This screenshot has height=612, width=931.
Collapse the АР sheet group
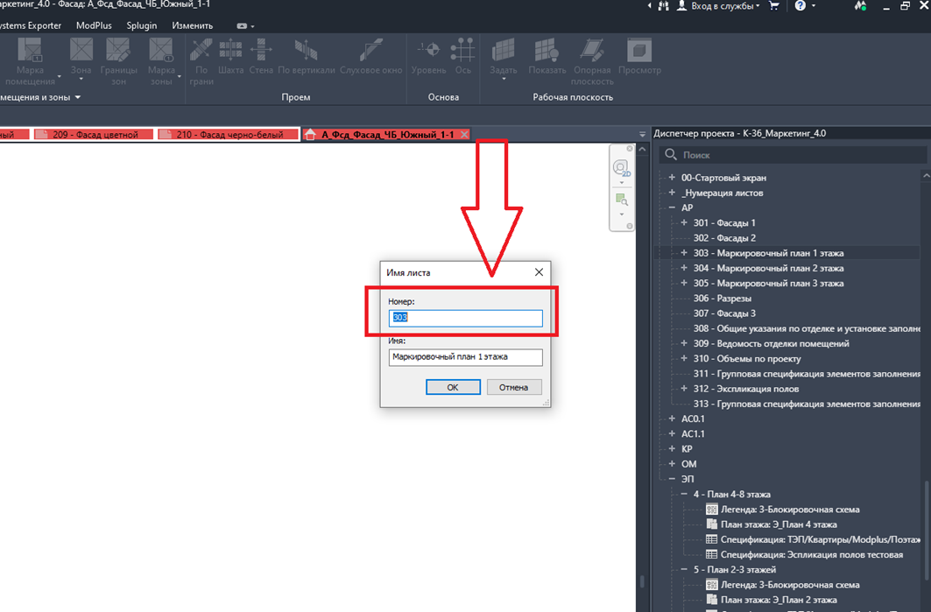672,208
